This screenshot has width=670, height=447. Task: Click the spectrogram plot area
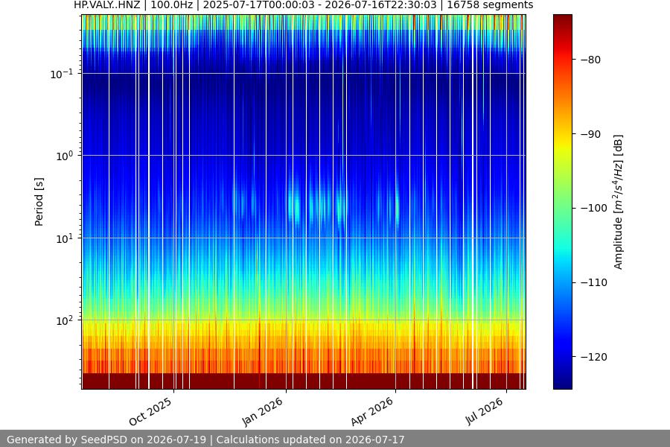point(304,202)
